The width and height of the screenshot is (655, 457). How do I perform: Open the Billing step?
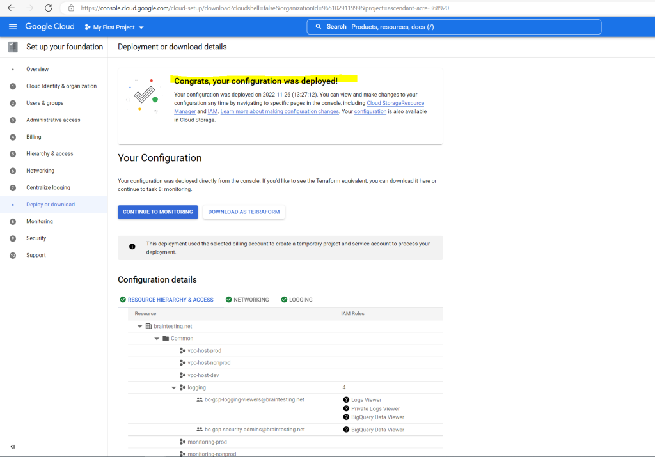point(33,137)
